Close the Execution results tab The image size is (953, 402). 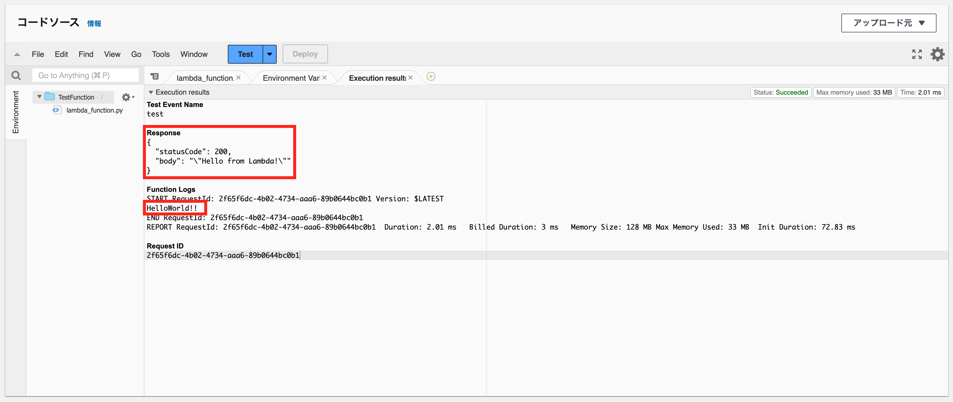pyautogui.click(x=410, y=78)
